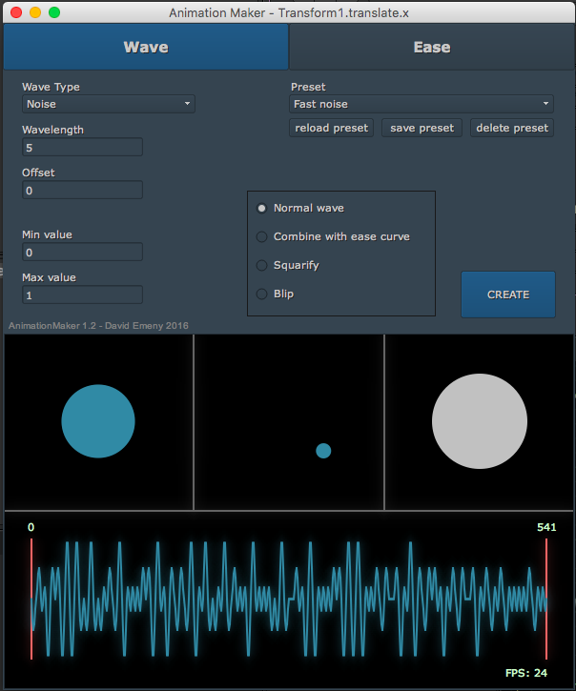Click the Wavelength input field

coord(82,147)
